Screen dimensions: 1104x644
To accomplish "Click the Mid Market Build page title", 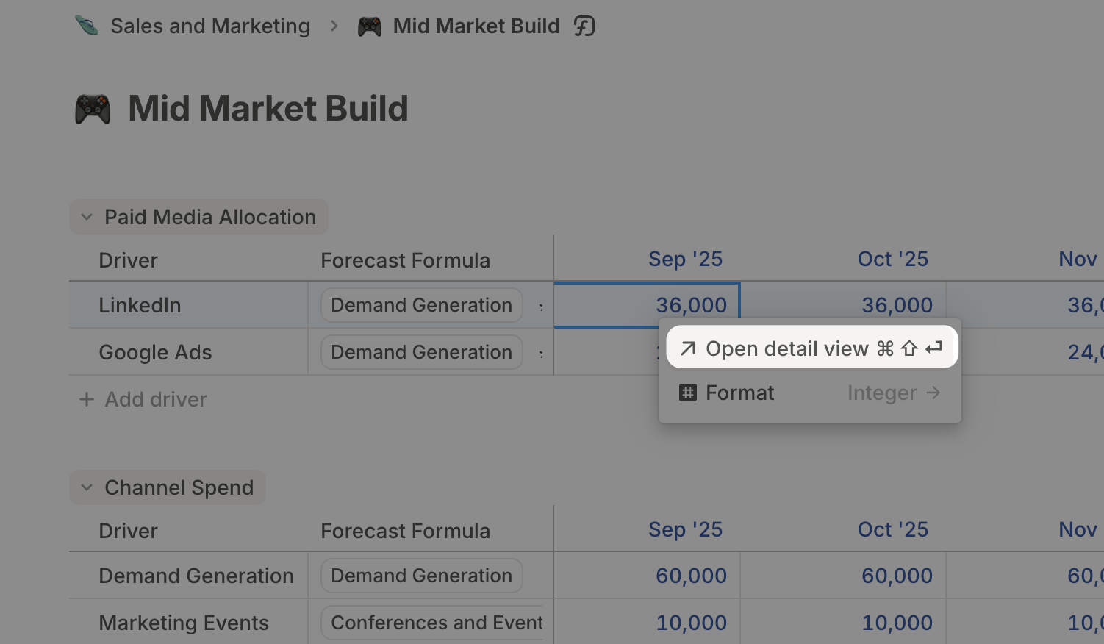I will pos(268,109).
